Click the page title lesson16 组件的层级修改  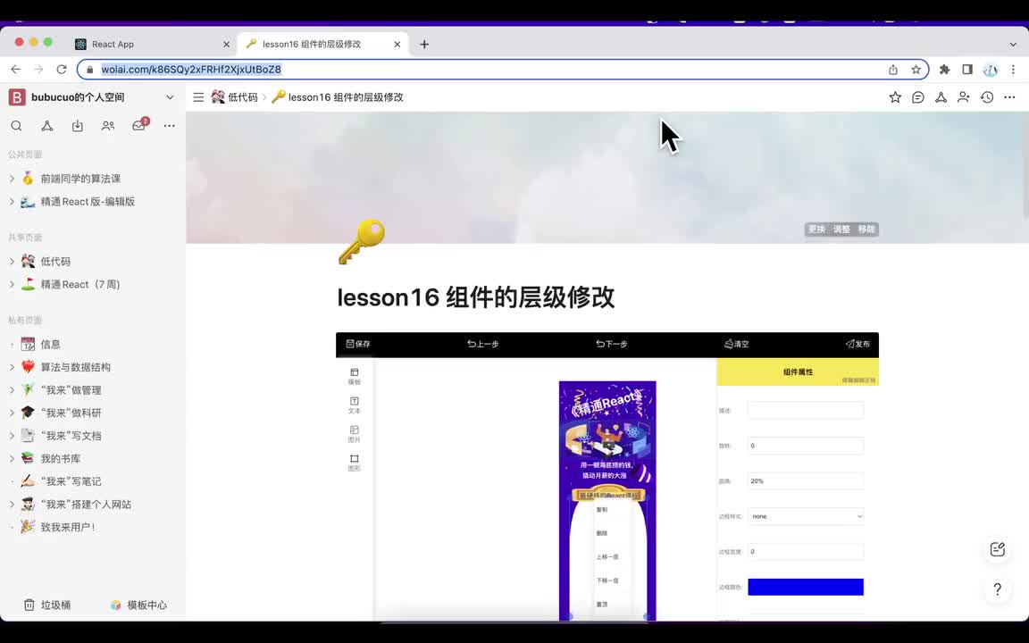tap(476, 297)
